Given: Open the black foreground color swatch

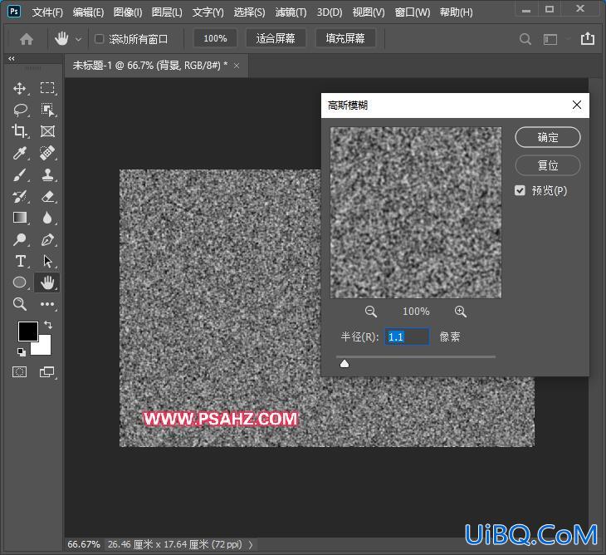Looking at the screenshot, I should pos(27,331).
